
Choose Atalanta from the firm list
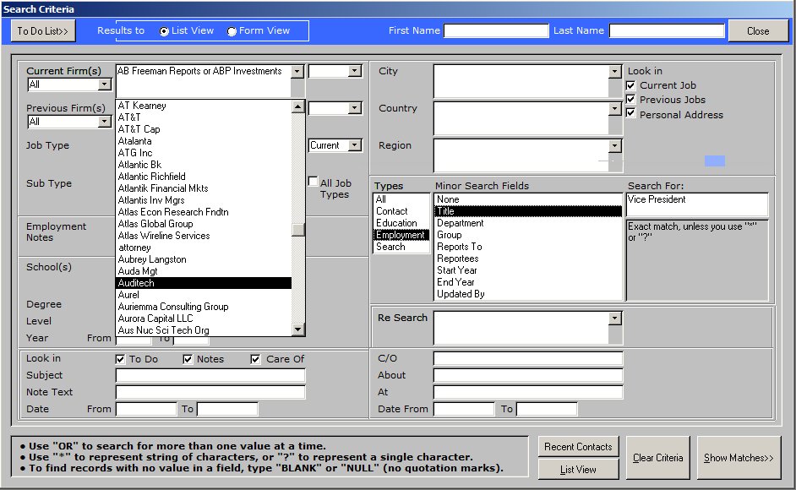pyautogui.click(x=204, y=141)
